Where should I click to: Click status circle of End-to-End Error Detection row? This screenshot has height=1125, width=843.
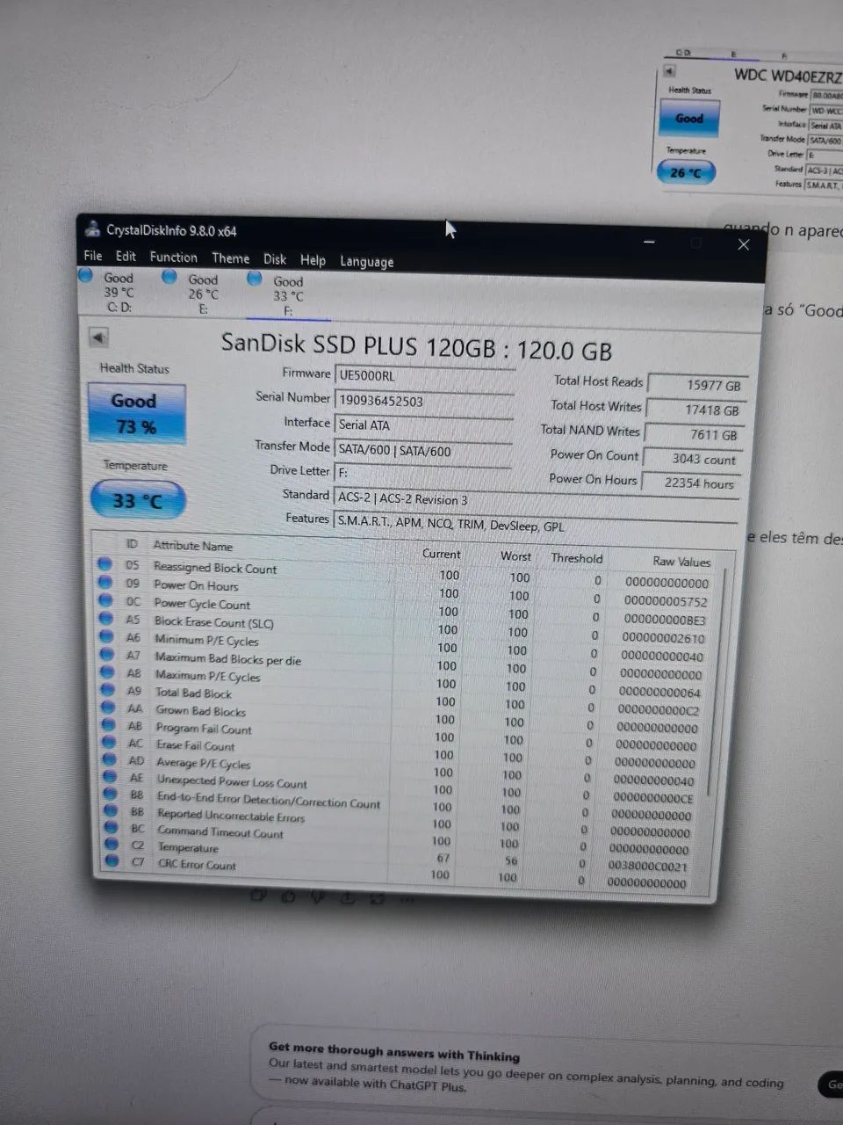(x=111, y=794)
